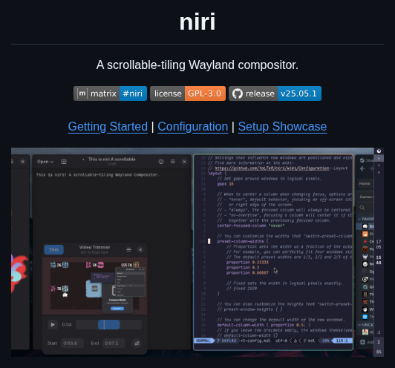Viewport: 395px width, 368px height.
Task: Click the text editor line 'This is niri!'
Action: 97,174
